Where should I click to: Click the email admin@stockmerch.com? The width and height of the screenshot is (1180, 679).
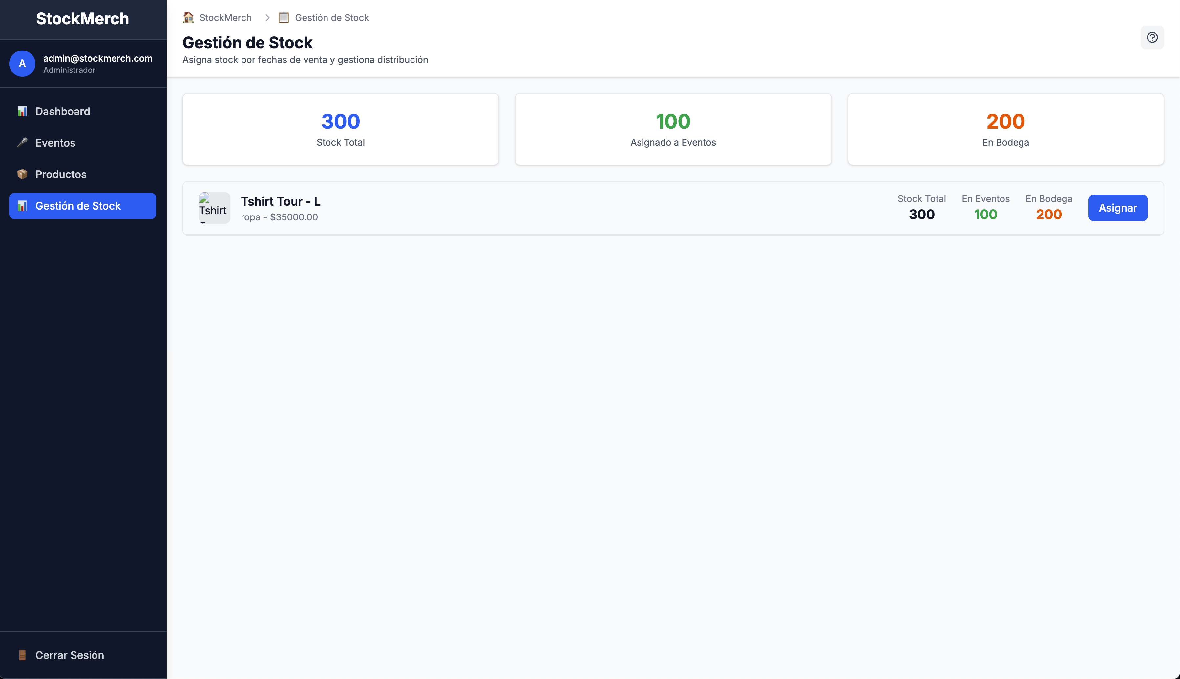pos(98,58)
